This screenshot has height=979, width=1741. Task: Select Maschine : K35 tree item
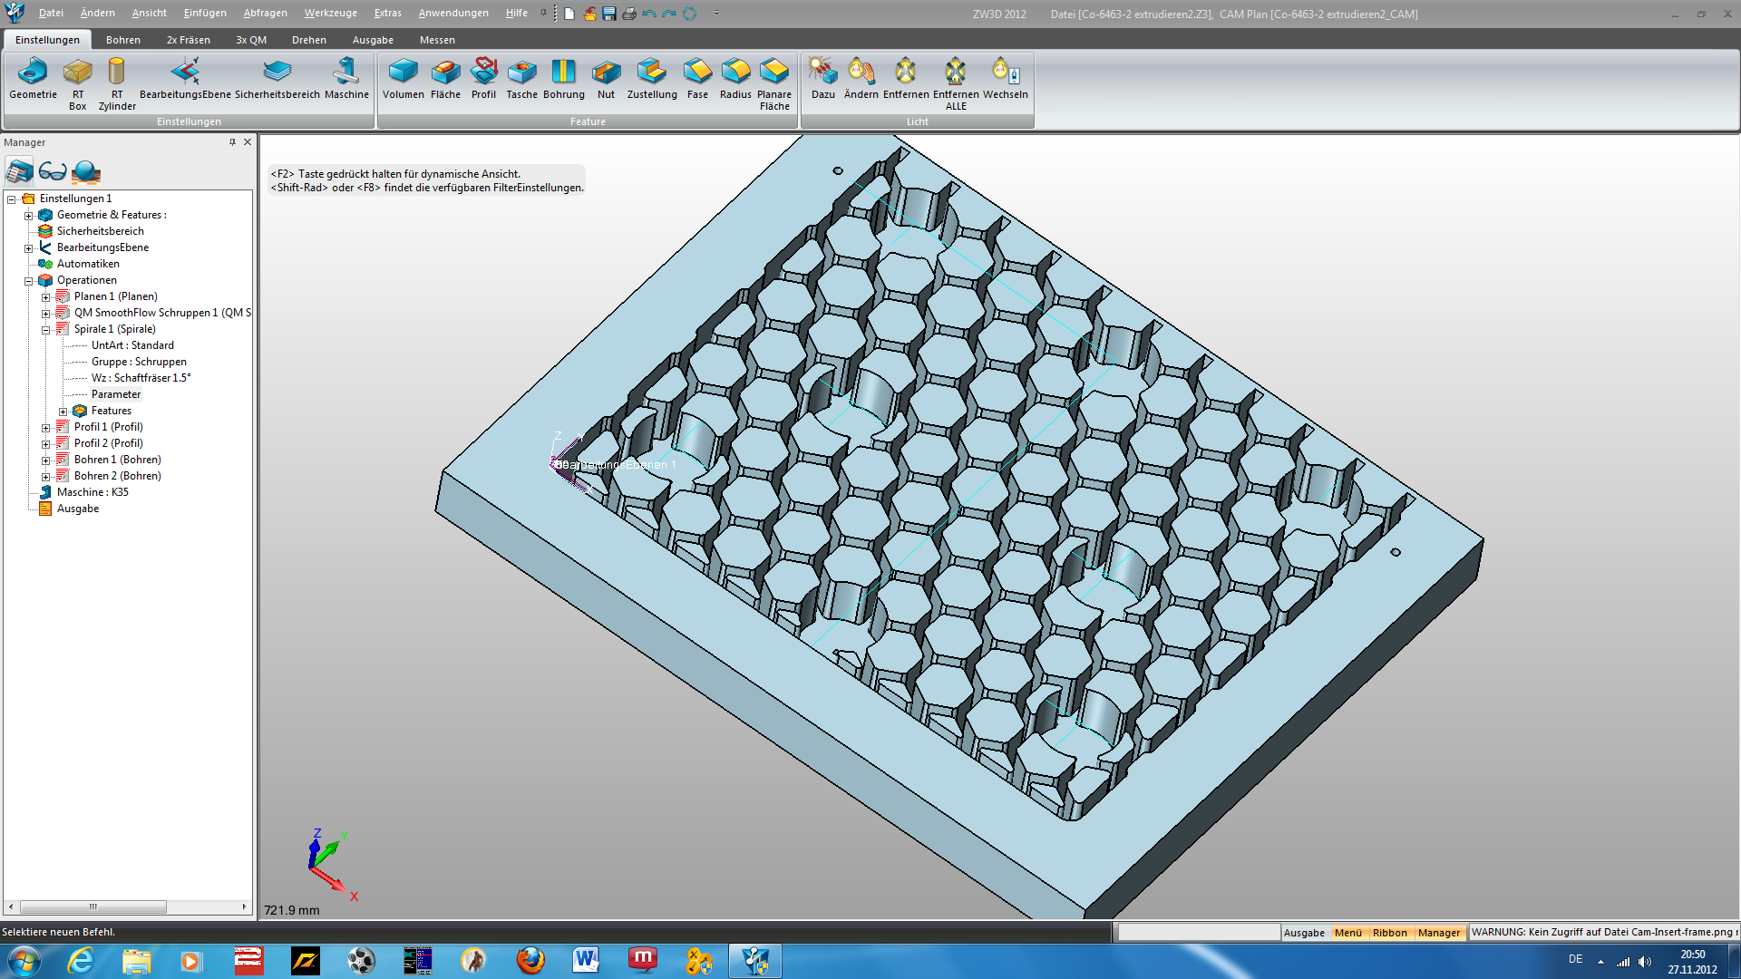coord(92,492)
